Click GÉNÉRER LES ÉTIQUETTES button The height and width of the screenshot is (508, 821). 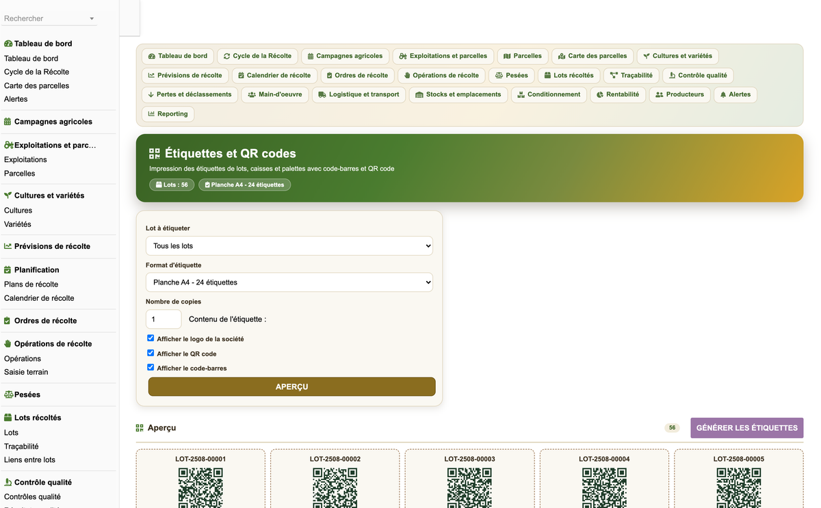pos(747,428)
